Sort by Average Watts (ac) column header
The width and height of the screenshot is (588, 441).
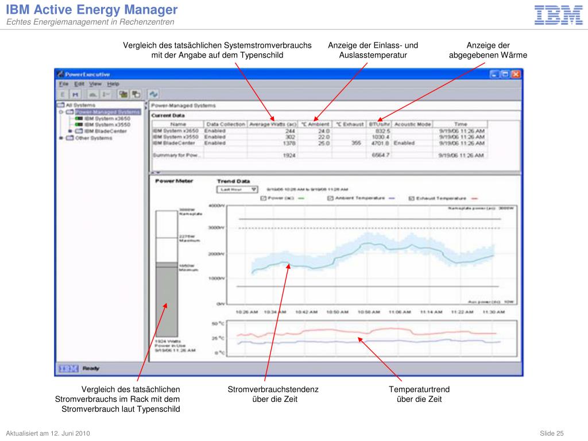[x=273, y=124]
